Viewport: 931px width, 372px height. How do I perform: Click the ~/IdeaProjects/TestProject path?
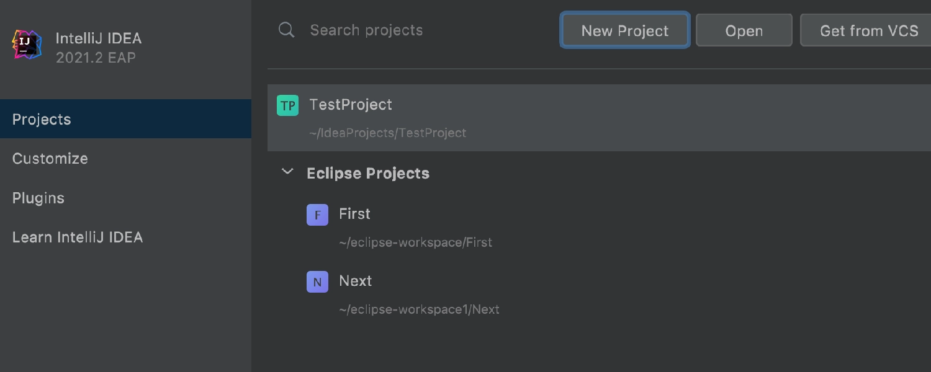coord(387,133)
